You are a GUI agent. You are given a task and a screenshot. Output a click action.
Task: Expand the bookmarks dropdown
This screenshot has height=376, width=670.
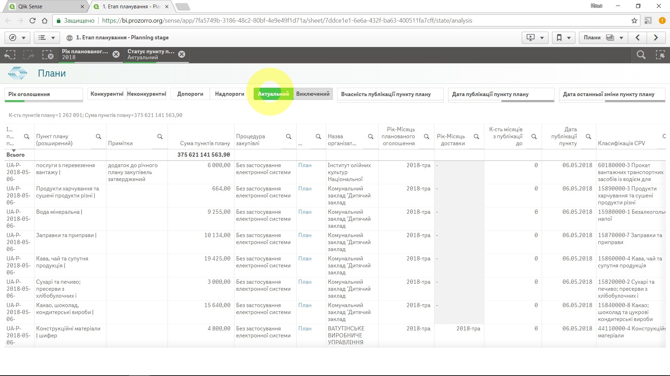tap(563, 38)
